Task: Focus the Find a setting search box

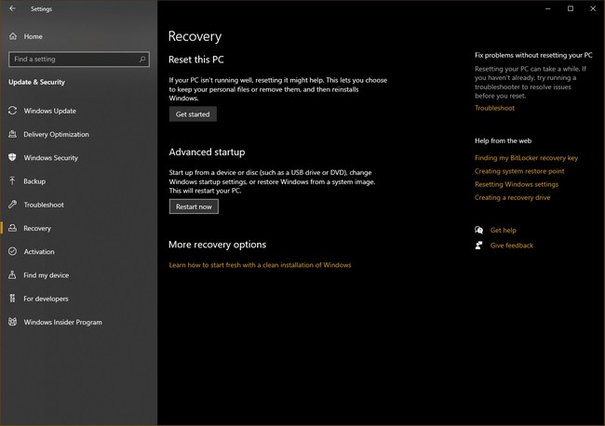Action: tap(73, 59)
